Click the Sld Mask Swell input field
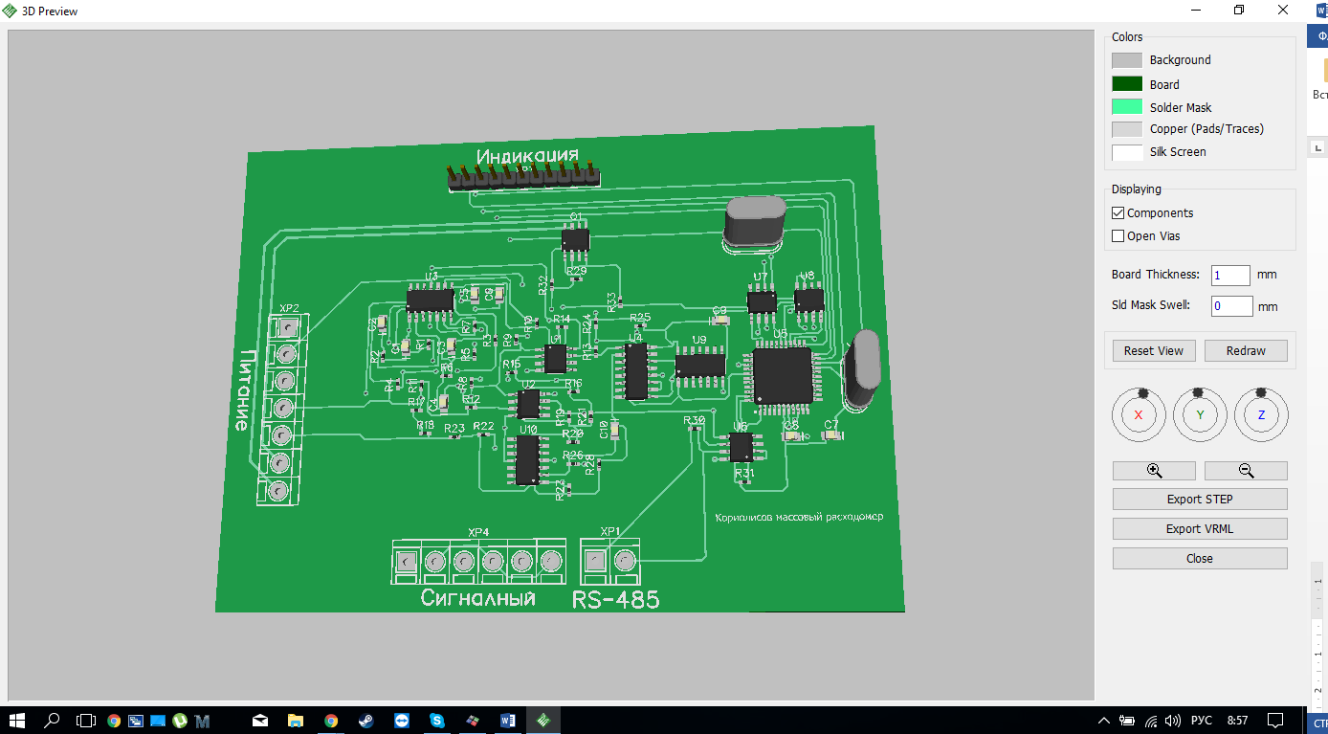1328x734 pixels. tap(1232, 306)
